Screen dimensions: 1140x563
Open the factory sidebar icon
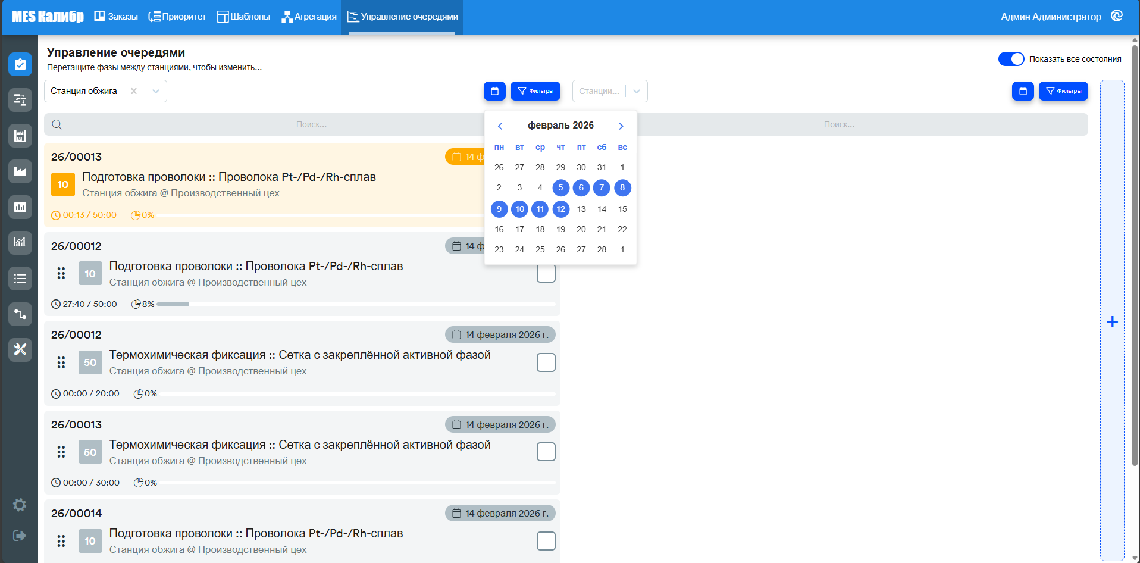pyautogui.click(x=20, y=136)
